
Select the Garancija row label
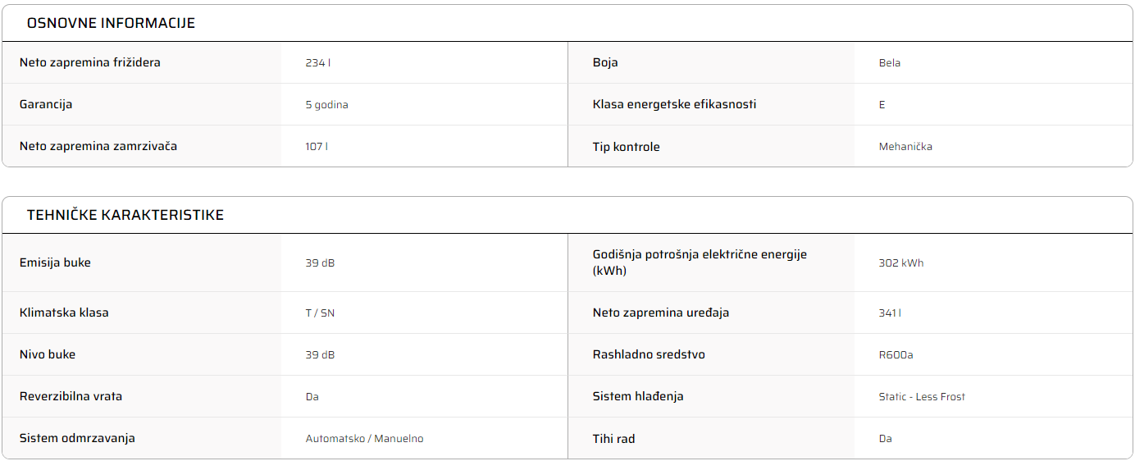pyautogui.click(x=46, y=104)
